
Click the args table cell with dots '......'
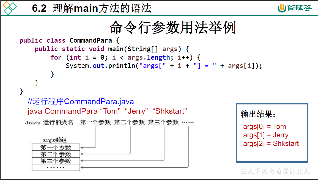56,167
